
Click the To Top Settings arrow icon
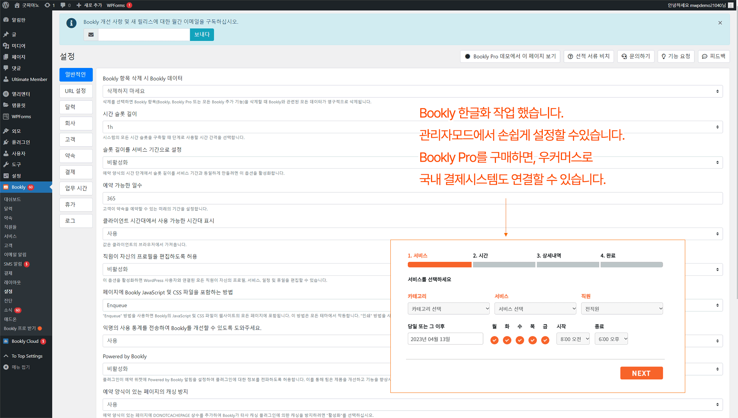point(6,356)
